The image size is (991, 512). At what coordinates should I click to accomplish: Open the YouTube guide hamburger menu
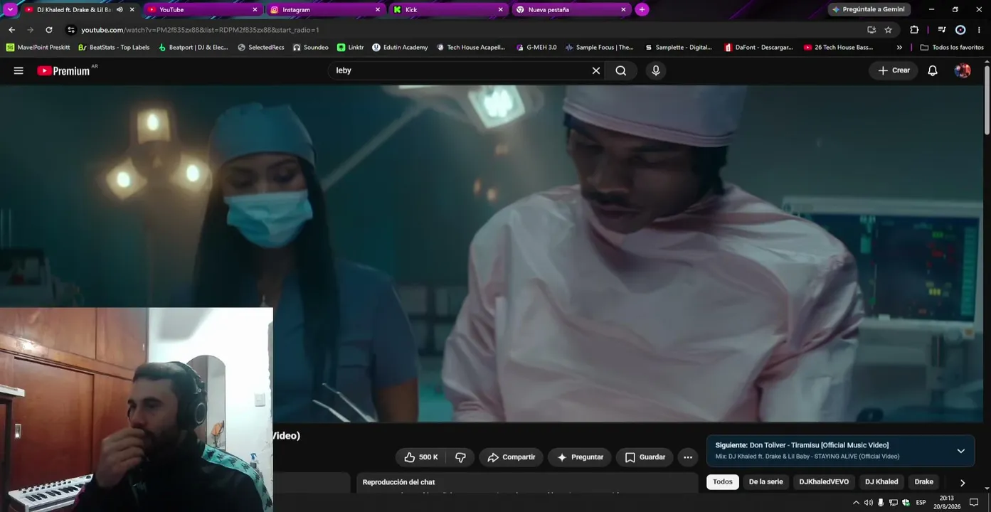(18, 70)
